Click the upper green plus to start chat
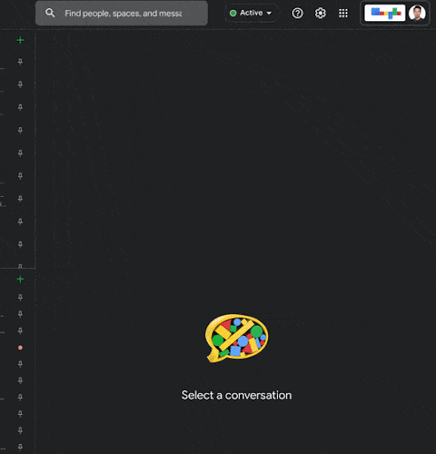Image resolution: width=436 pixels, height=454 pixels. (20, 40)
